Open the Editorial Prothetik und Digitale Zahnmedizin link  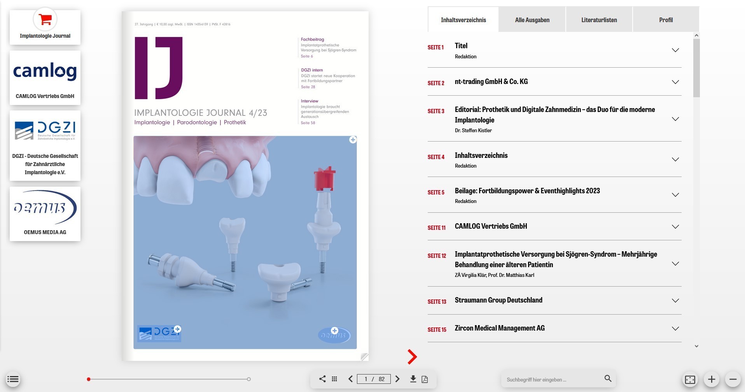pyautogui.click(x=555, y=115)
